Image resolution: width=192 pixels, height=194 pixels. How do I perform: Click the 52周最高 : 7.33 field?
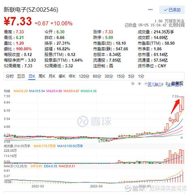pyautogui.click(x=18, y=66)
